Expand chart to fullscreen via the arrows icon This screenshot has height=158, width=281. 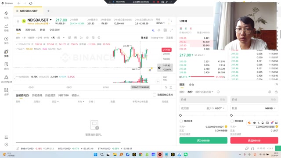(x=171, y=30)
